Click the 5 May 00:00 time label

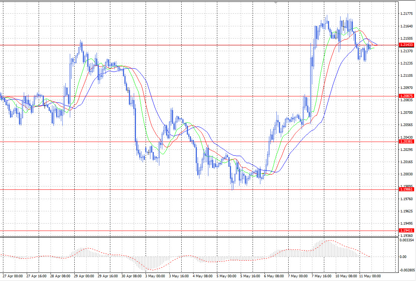pos(226,276)
